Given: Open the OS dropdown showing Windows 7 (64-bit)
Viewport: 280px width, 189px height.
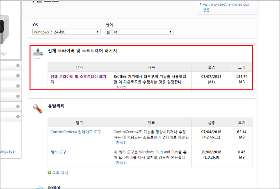Looking at the screenshot, I should (x=66, y=32).
